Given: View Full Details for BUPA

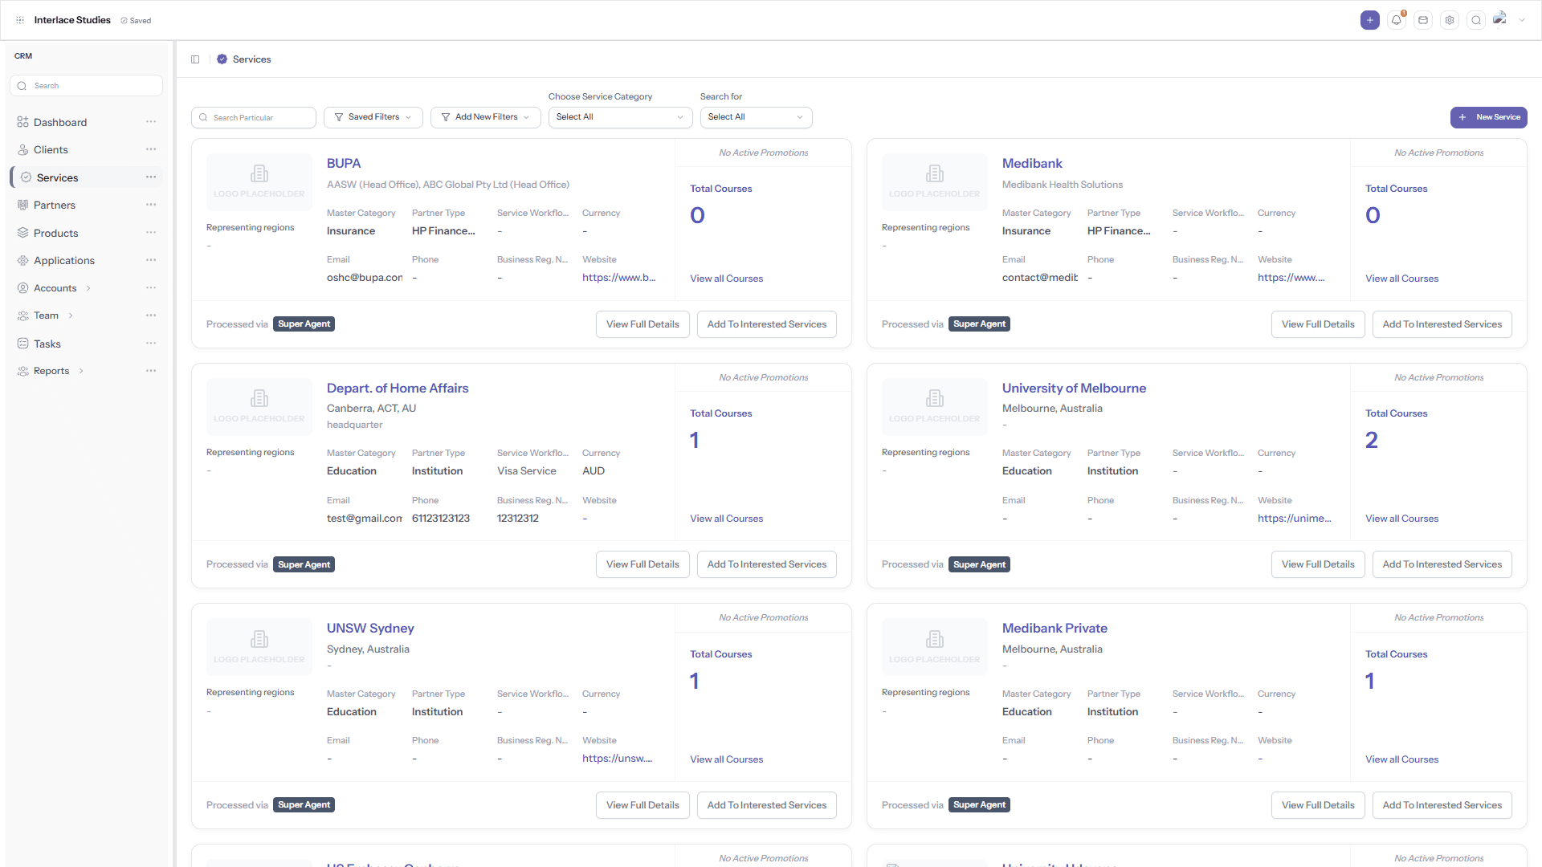Looking at the screenshot, I should coord(642,324).
